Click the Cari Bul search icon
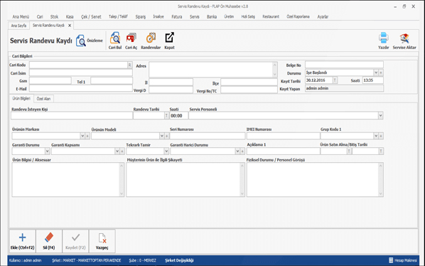The image size is (425, 266). tap(115, 38)
